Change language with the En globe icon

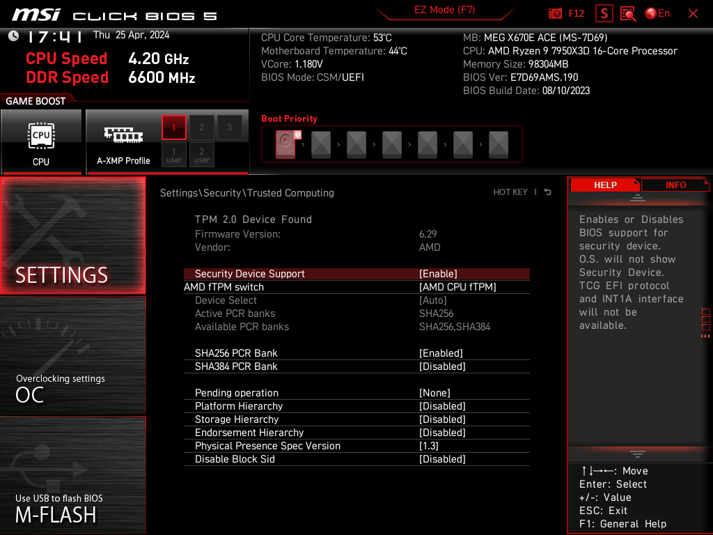click(657, 14)
